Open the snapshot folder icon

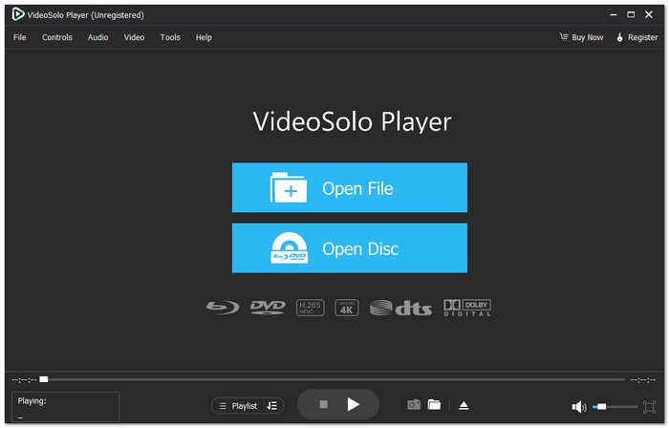(x=434, y=404)
